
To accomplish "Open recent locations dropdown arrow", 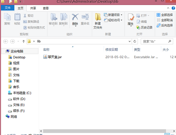I will [18, 41].
